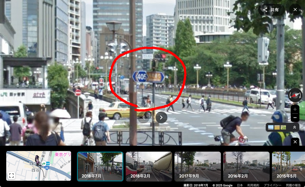Open the プライバシー privacy link
This screenshot has height=187, width=305.
(x=273, y=185)
